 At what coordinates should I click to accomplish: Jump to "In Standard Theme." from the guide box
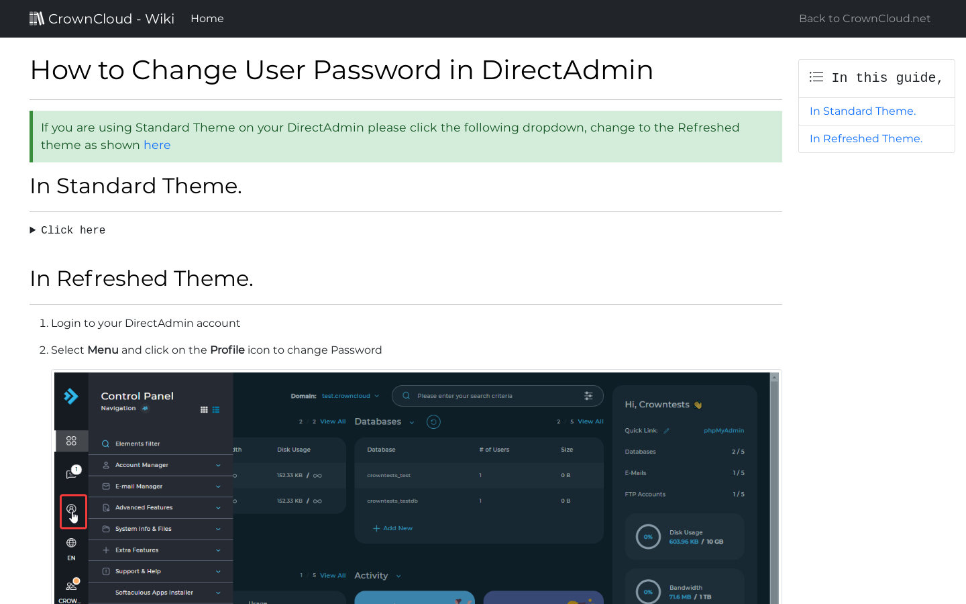(863, 111)
